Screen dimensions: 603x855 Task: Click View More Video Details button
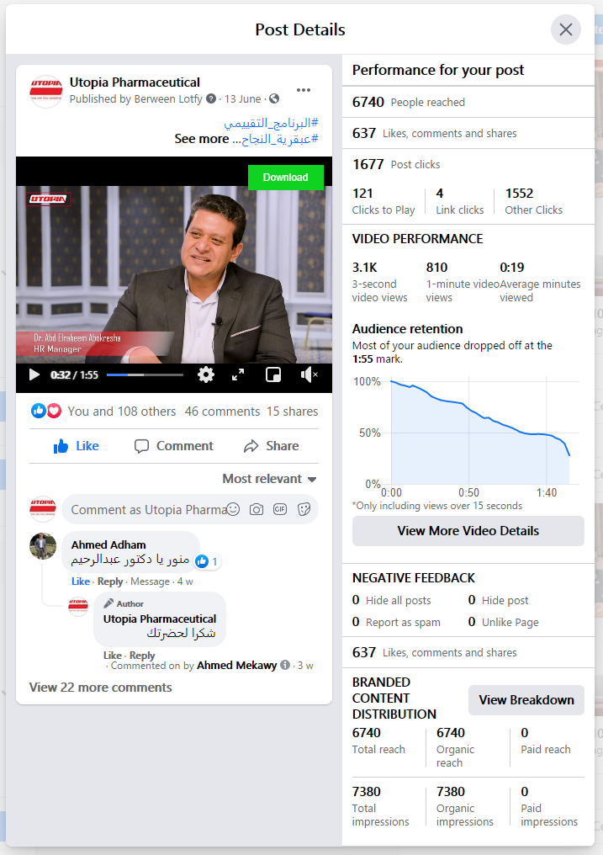tap(468, 530)
